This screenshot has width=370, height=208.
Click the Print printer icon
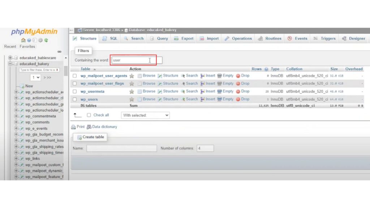click(x=73, y=127)
